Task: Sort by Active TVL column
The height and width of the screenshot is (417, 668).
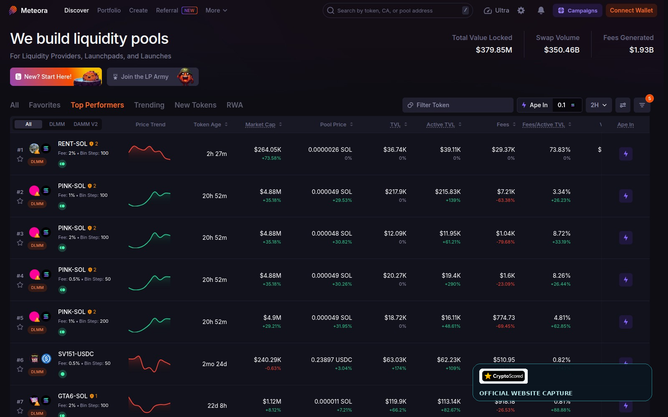Action: coord(444,124)
